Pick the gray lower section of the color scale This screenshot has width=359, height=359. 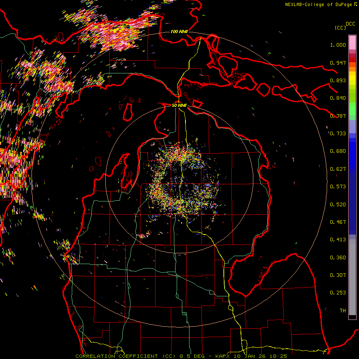click(x=352, y=277)
